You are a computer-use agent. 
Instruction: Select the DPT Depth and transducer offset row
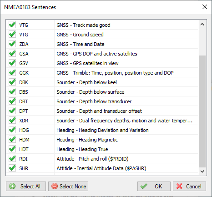click(102, 111)
